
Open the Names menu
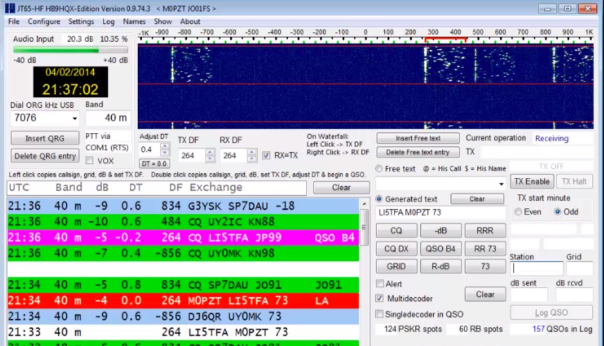tap(134, 22)
